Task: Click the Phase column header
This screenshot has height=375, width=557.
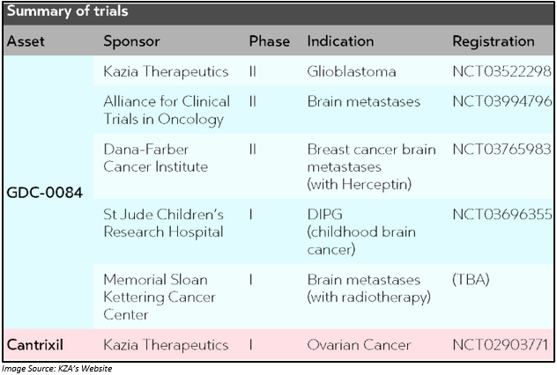Action: (x=270, y=41)
